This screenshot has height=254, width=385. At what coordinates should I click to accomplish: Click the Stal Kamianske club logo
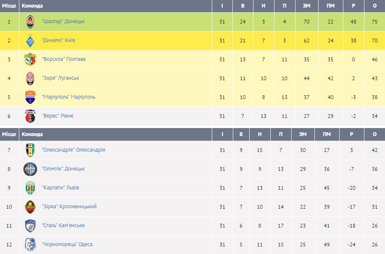30,225
